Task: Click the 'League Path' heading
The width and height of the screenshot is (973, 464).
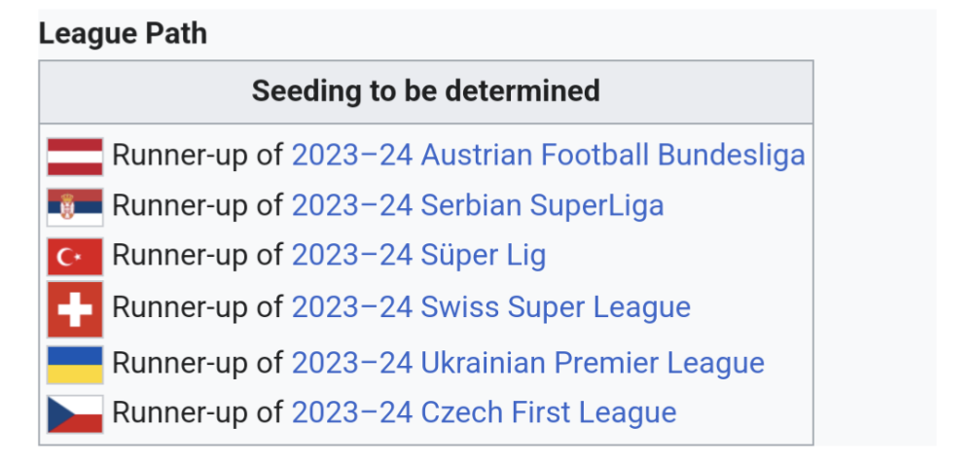Action: pos(123,33)
